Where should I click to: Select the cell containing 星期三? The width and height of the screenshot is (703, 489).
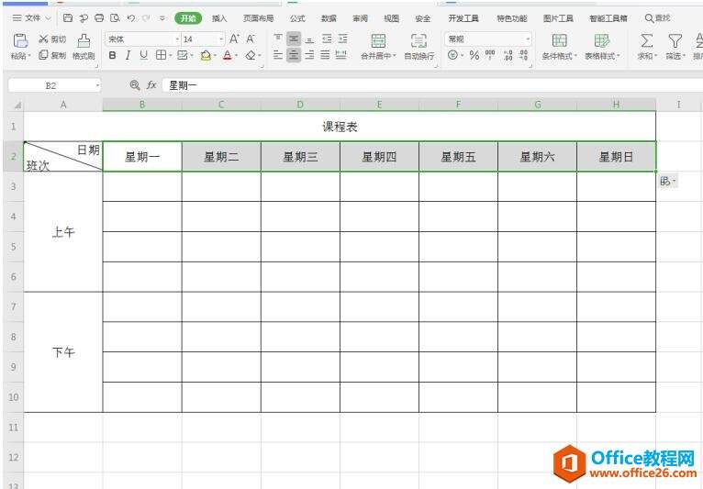[300, 157]
